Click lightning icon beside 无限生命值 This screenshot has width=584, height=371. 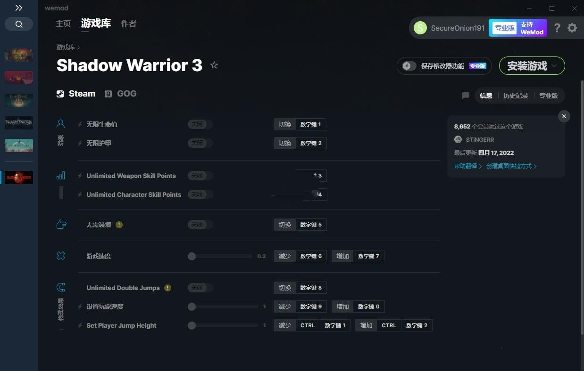coord(80,124)
